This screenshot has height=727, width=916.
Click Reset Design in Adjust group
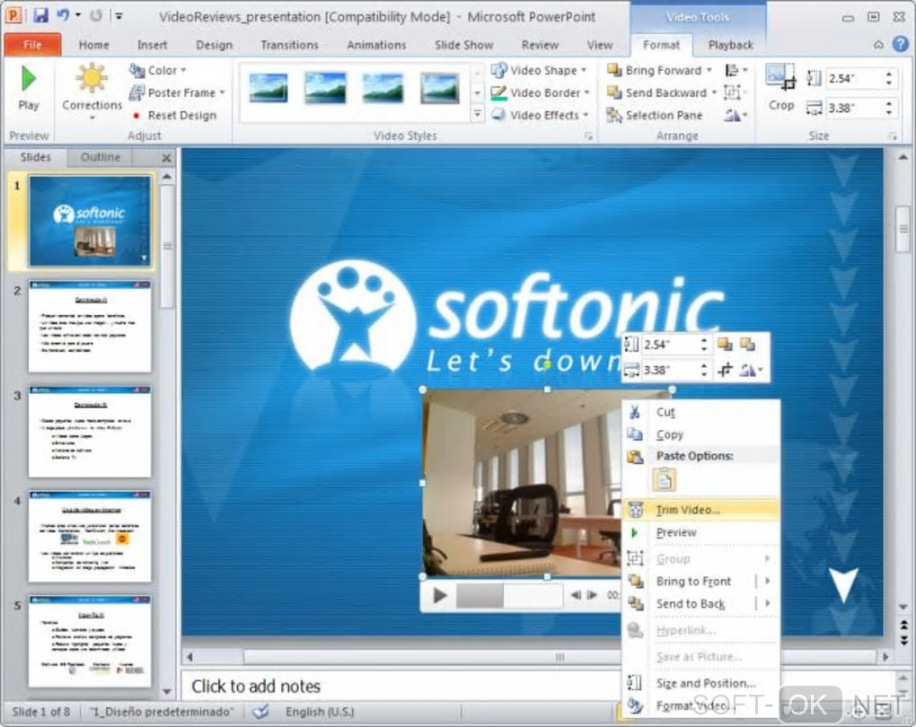[173, 116]
